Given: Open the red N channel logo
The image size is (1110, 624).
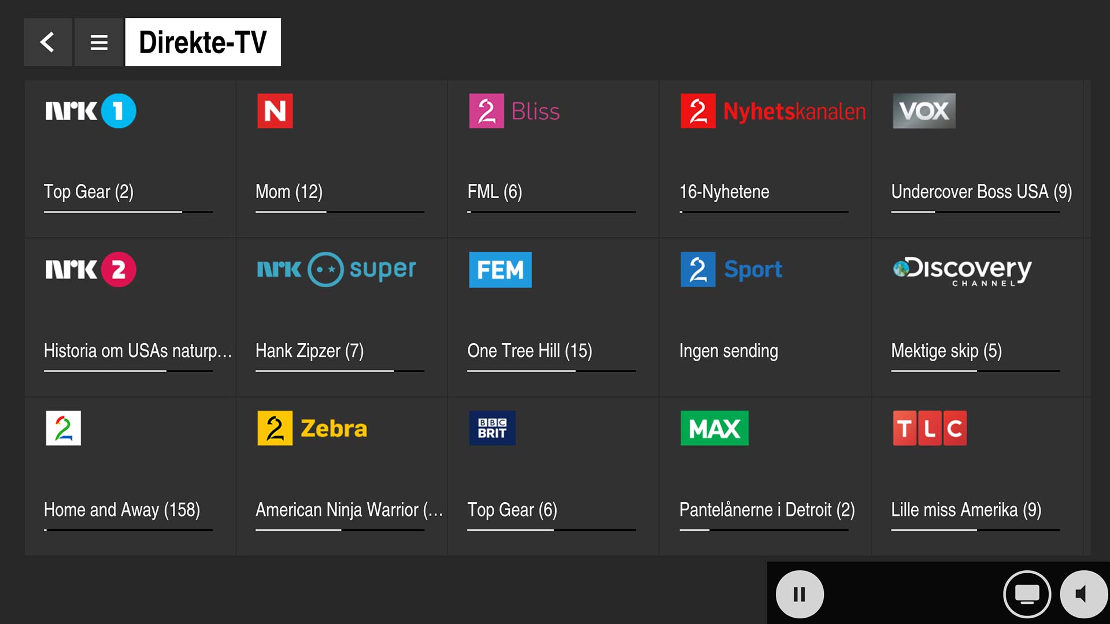Looking at the screenshot, I should coord(275,111).
